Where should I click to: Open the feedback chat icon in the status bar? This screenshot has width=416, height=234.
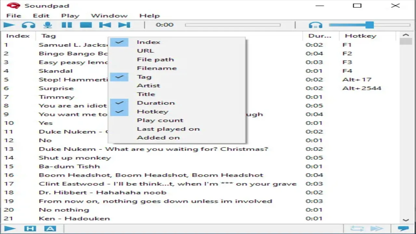click(x=403, y=228)
